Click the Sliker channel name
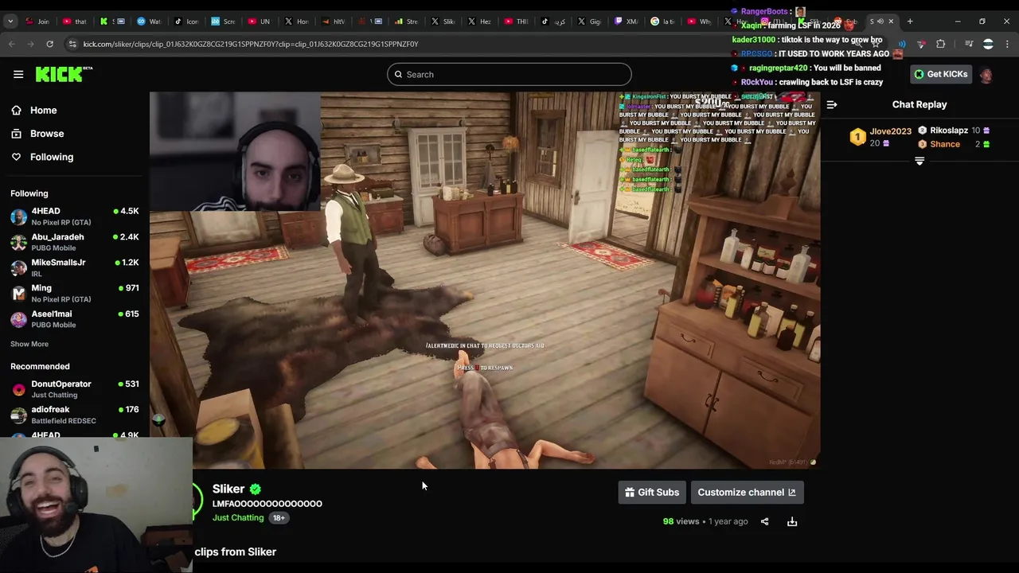This screenshot has height=573, width=1019. 228,489
